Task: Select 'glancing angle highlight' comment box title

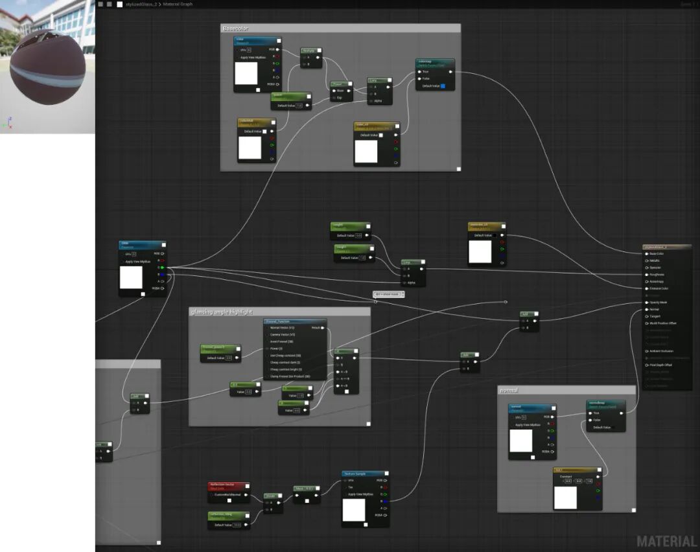Action: click(x=222, y=312)
